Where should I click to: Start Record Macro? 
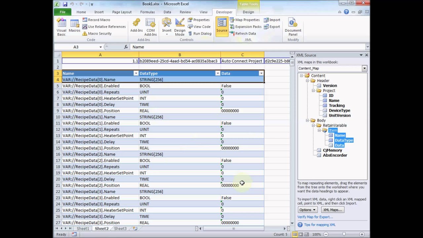(96, 20)
